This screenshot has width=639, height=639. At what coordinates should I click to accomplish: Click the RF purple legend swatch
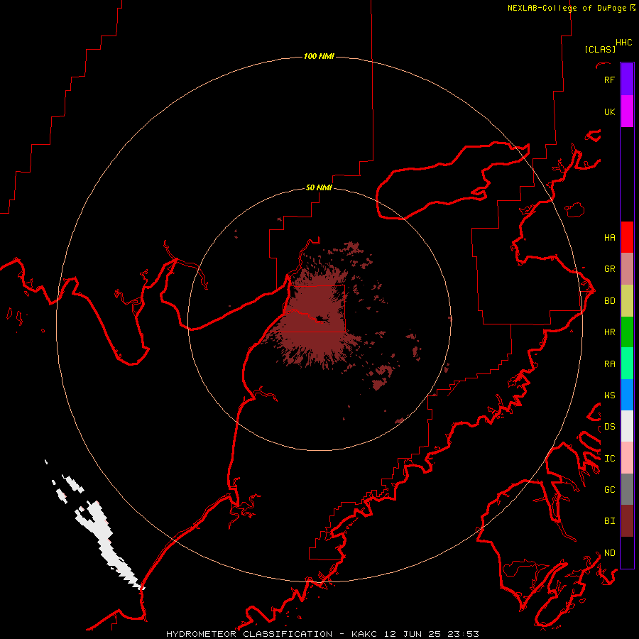627,80
